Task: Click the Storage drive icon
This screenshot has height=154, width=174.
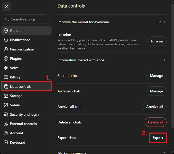Action: click(6, 96)
